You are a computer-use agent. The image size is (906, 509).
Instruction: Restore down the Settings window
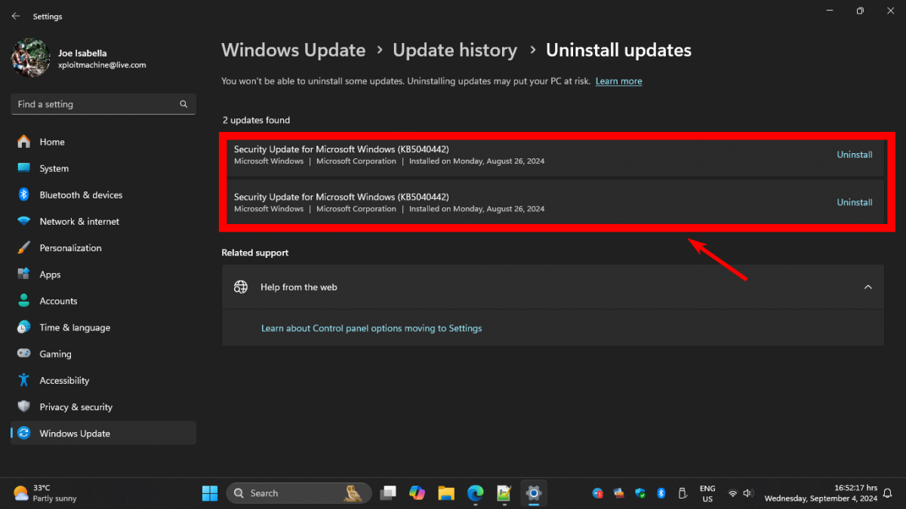[860, 11]
